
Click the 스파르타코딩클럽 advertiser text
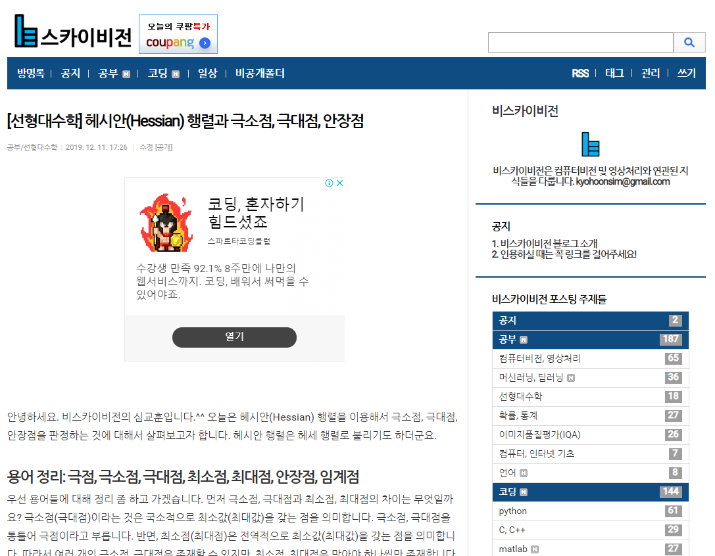click(239, 241)
